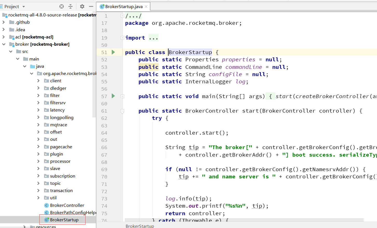
Task: Close the BrokerStartup.java tab
Action: [x=146, y=7]
